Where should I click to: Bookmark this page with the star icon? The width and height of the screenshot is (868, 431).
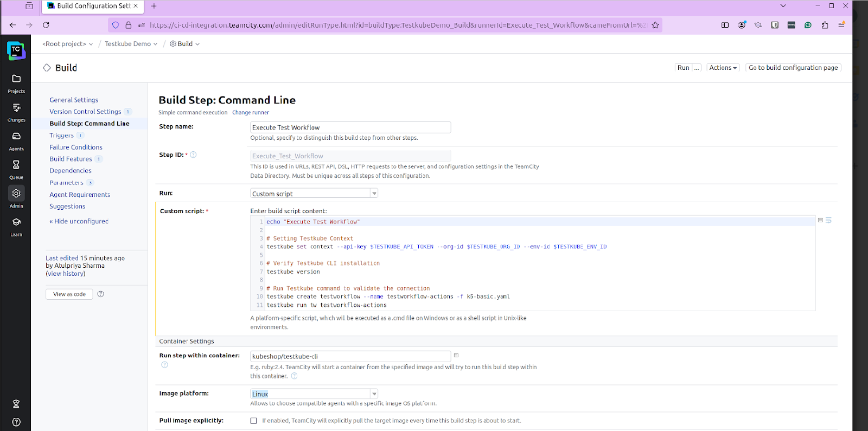coord(655,25)
